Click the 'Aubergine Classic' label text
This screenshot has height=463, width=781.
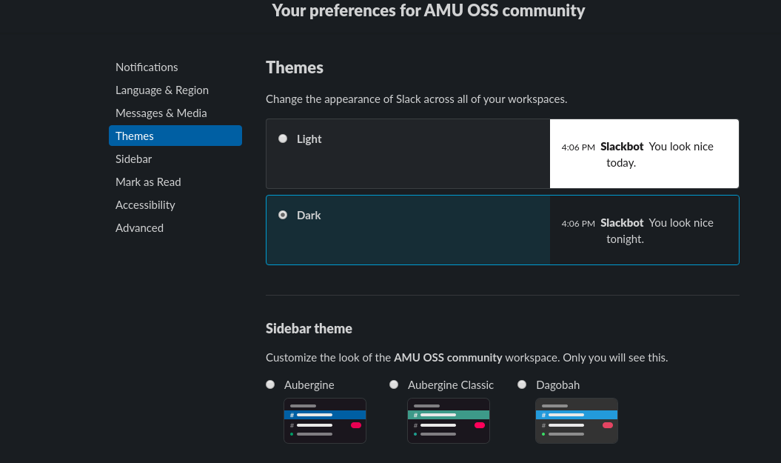(451, 385)
